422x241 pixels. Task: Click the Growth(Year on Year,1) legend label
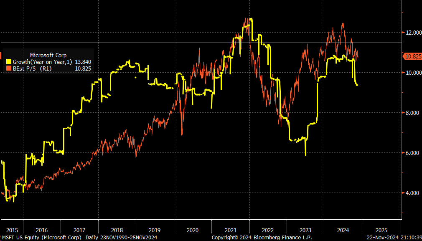click(43, 62)
